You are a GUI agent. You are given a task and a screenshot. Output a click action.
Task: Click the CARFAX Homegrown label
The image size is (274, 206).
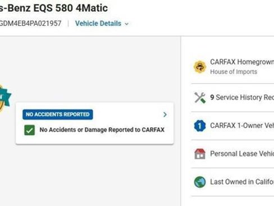point(242,62)
